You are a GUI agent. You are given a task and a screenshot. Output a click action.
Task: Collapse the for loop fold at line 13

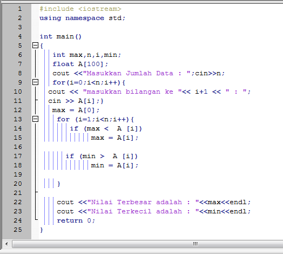(x=36, y=119)
